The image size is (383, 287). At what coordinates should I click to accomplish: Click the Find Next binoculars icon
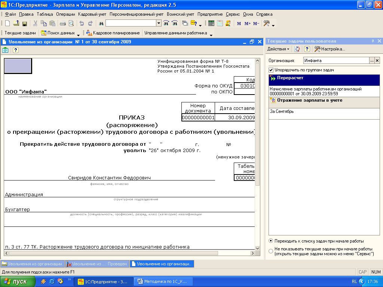[166, 24]
